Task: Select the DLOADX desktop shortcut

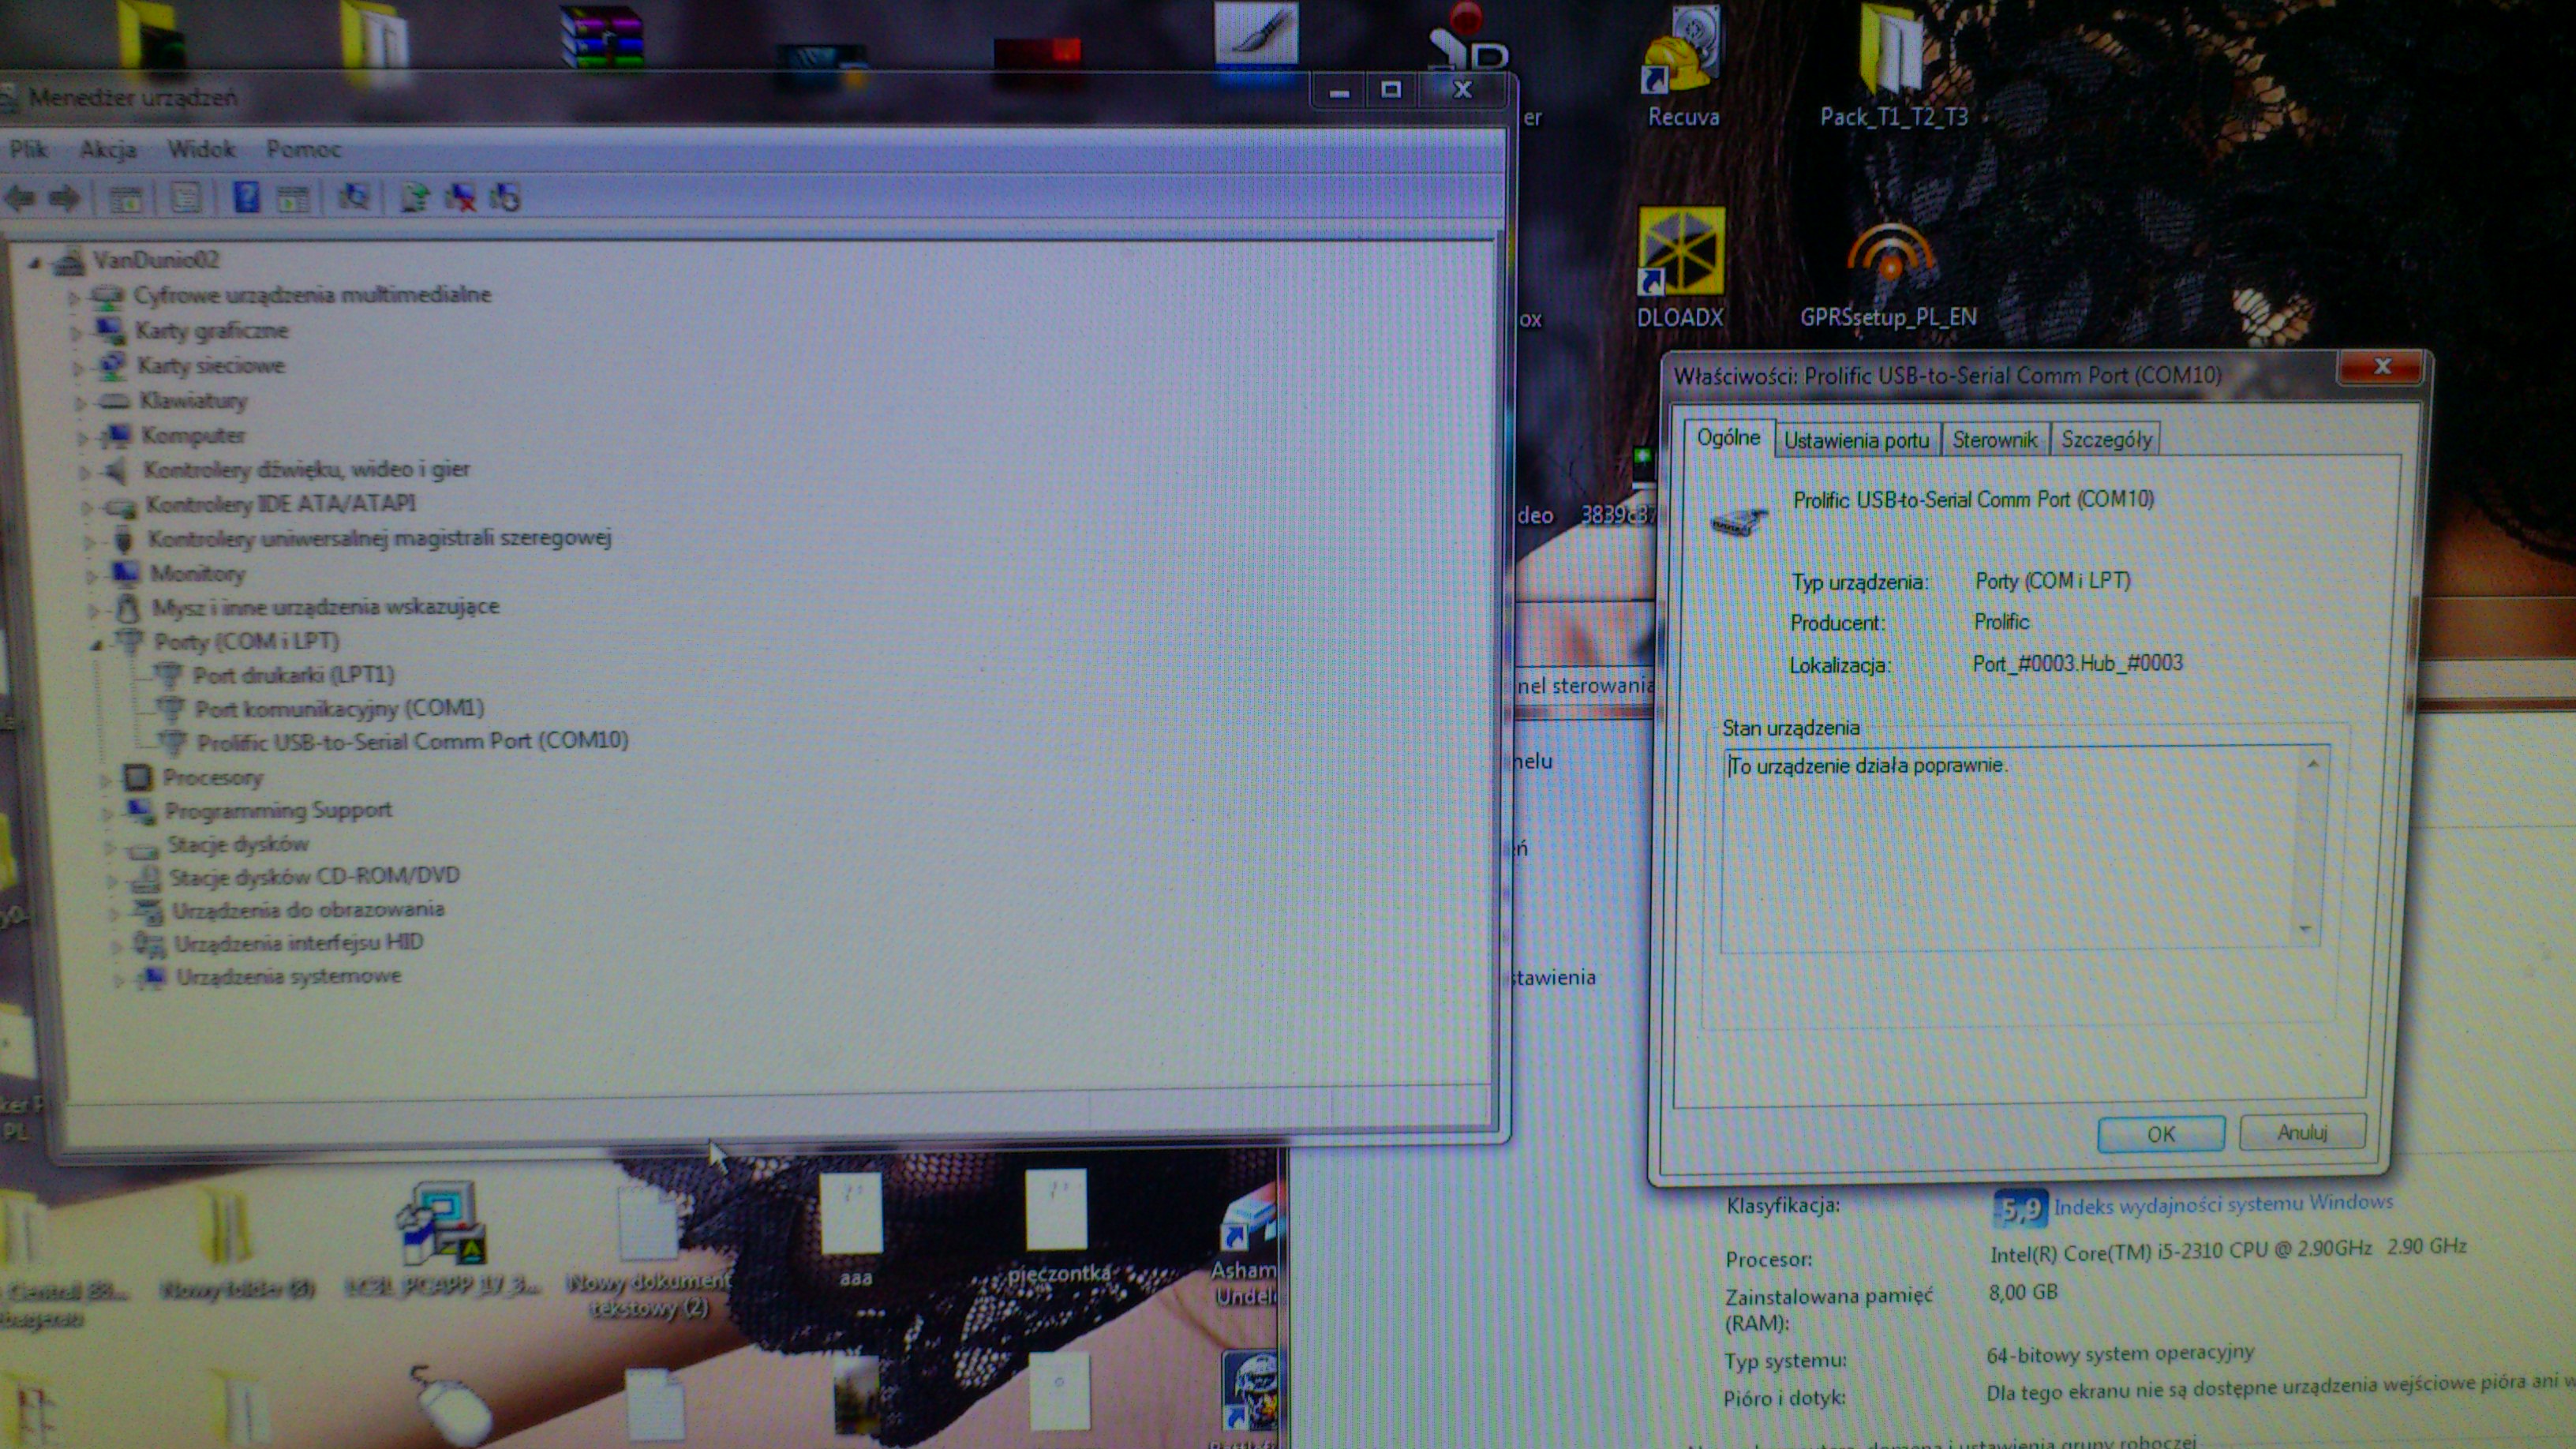Action: (x=1680, y=268)
